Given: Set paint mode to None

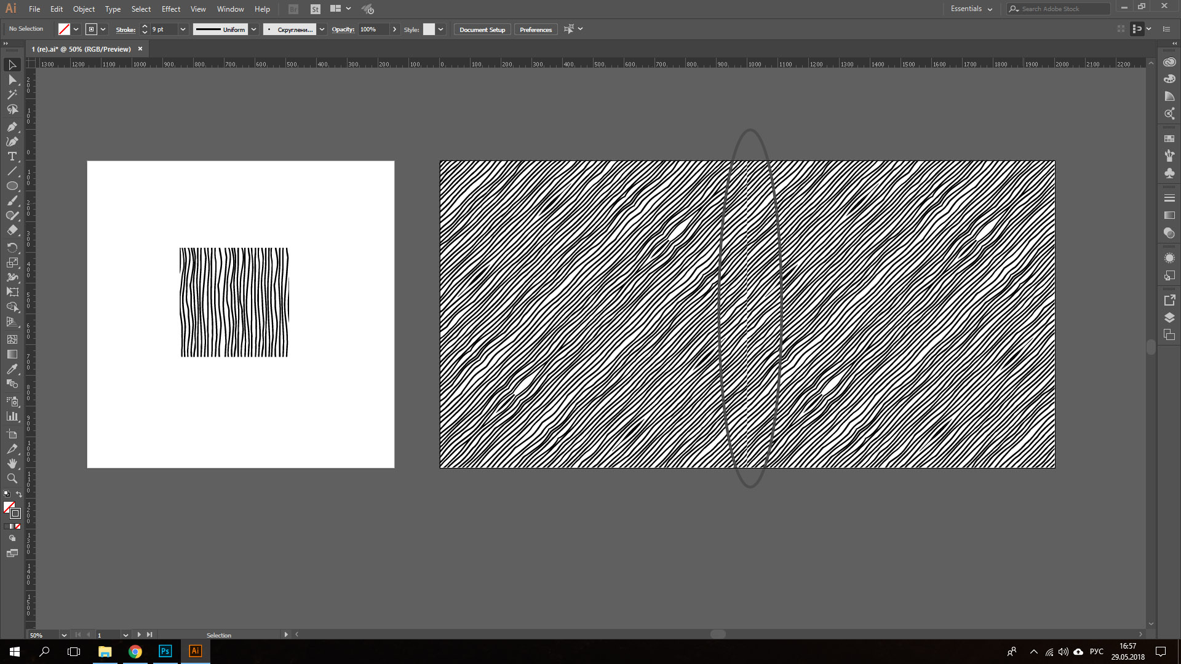Looking at the screenshot, I should click(x=18, y=526).
